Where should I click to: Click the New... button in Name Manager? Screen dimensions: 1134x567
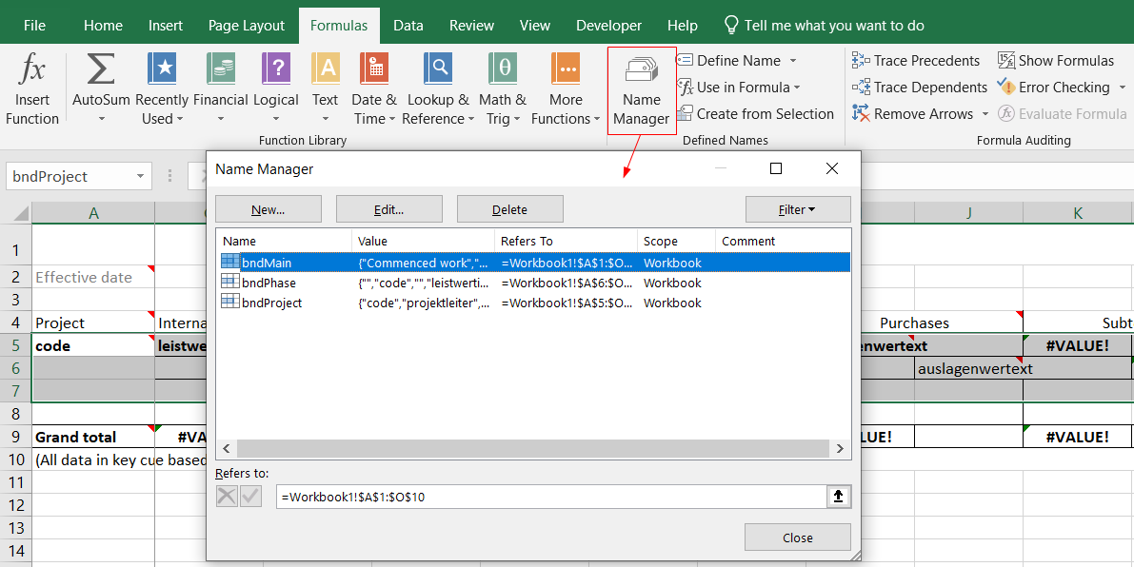(268, 209)
